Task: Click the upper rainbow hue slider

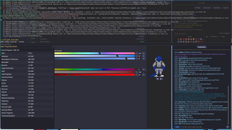Action: coord(95,53)
